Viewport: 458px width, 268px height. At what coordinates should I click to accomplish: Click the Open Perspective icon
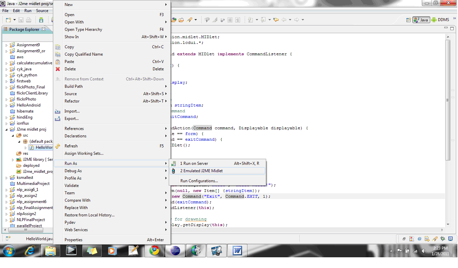tap(408, 20)
